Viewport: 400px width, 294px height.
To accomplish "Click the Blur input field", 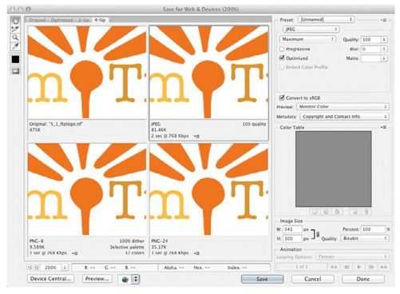I will tap(371, 49).
